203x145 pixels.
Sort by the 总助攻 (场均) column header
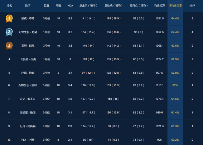113,6
